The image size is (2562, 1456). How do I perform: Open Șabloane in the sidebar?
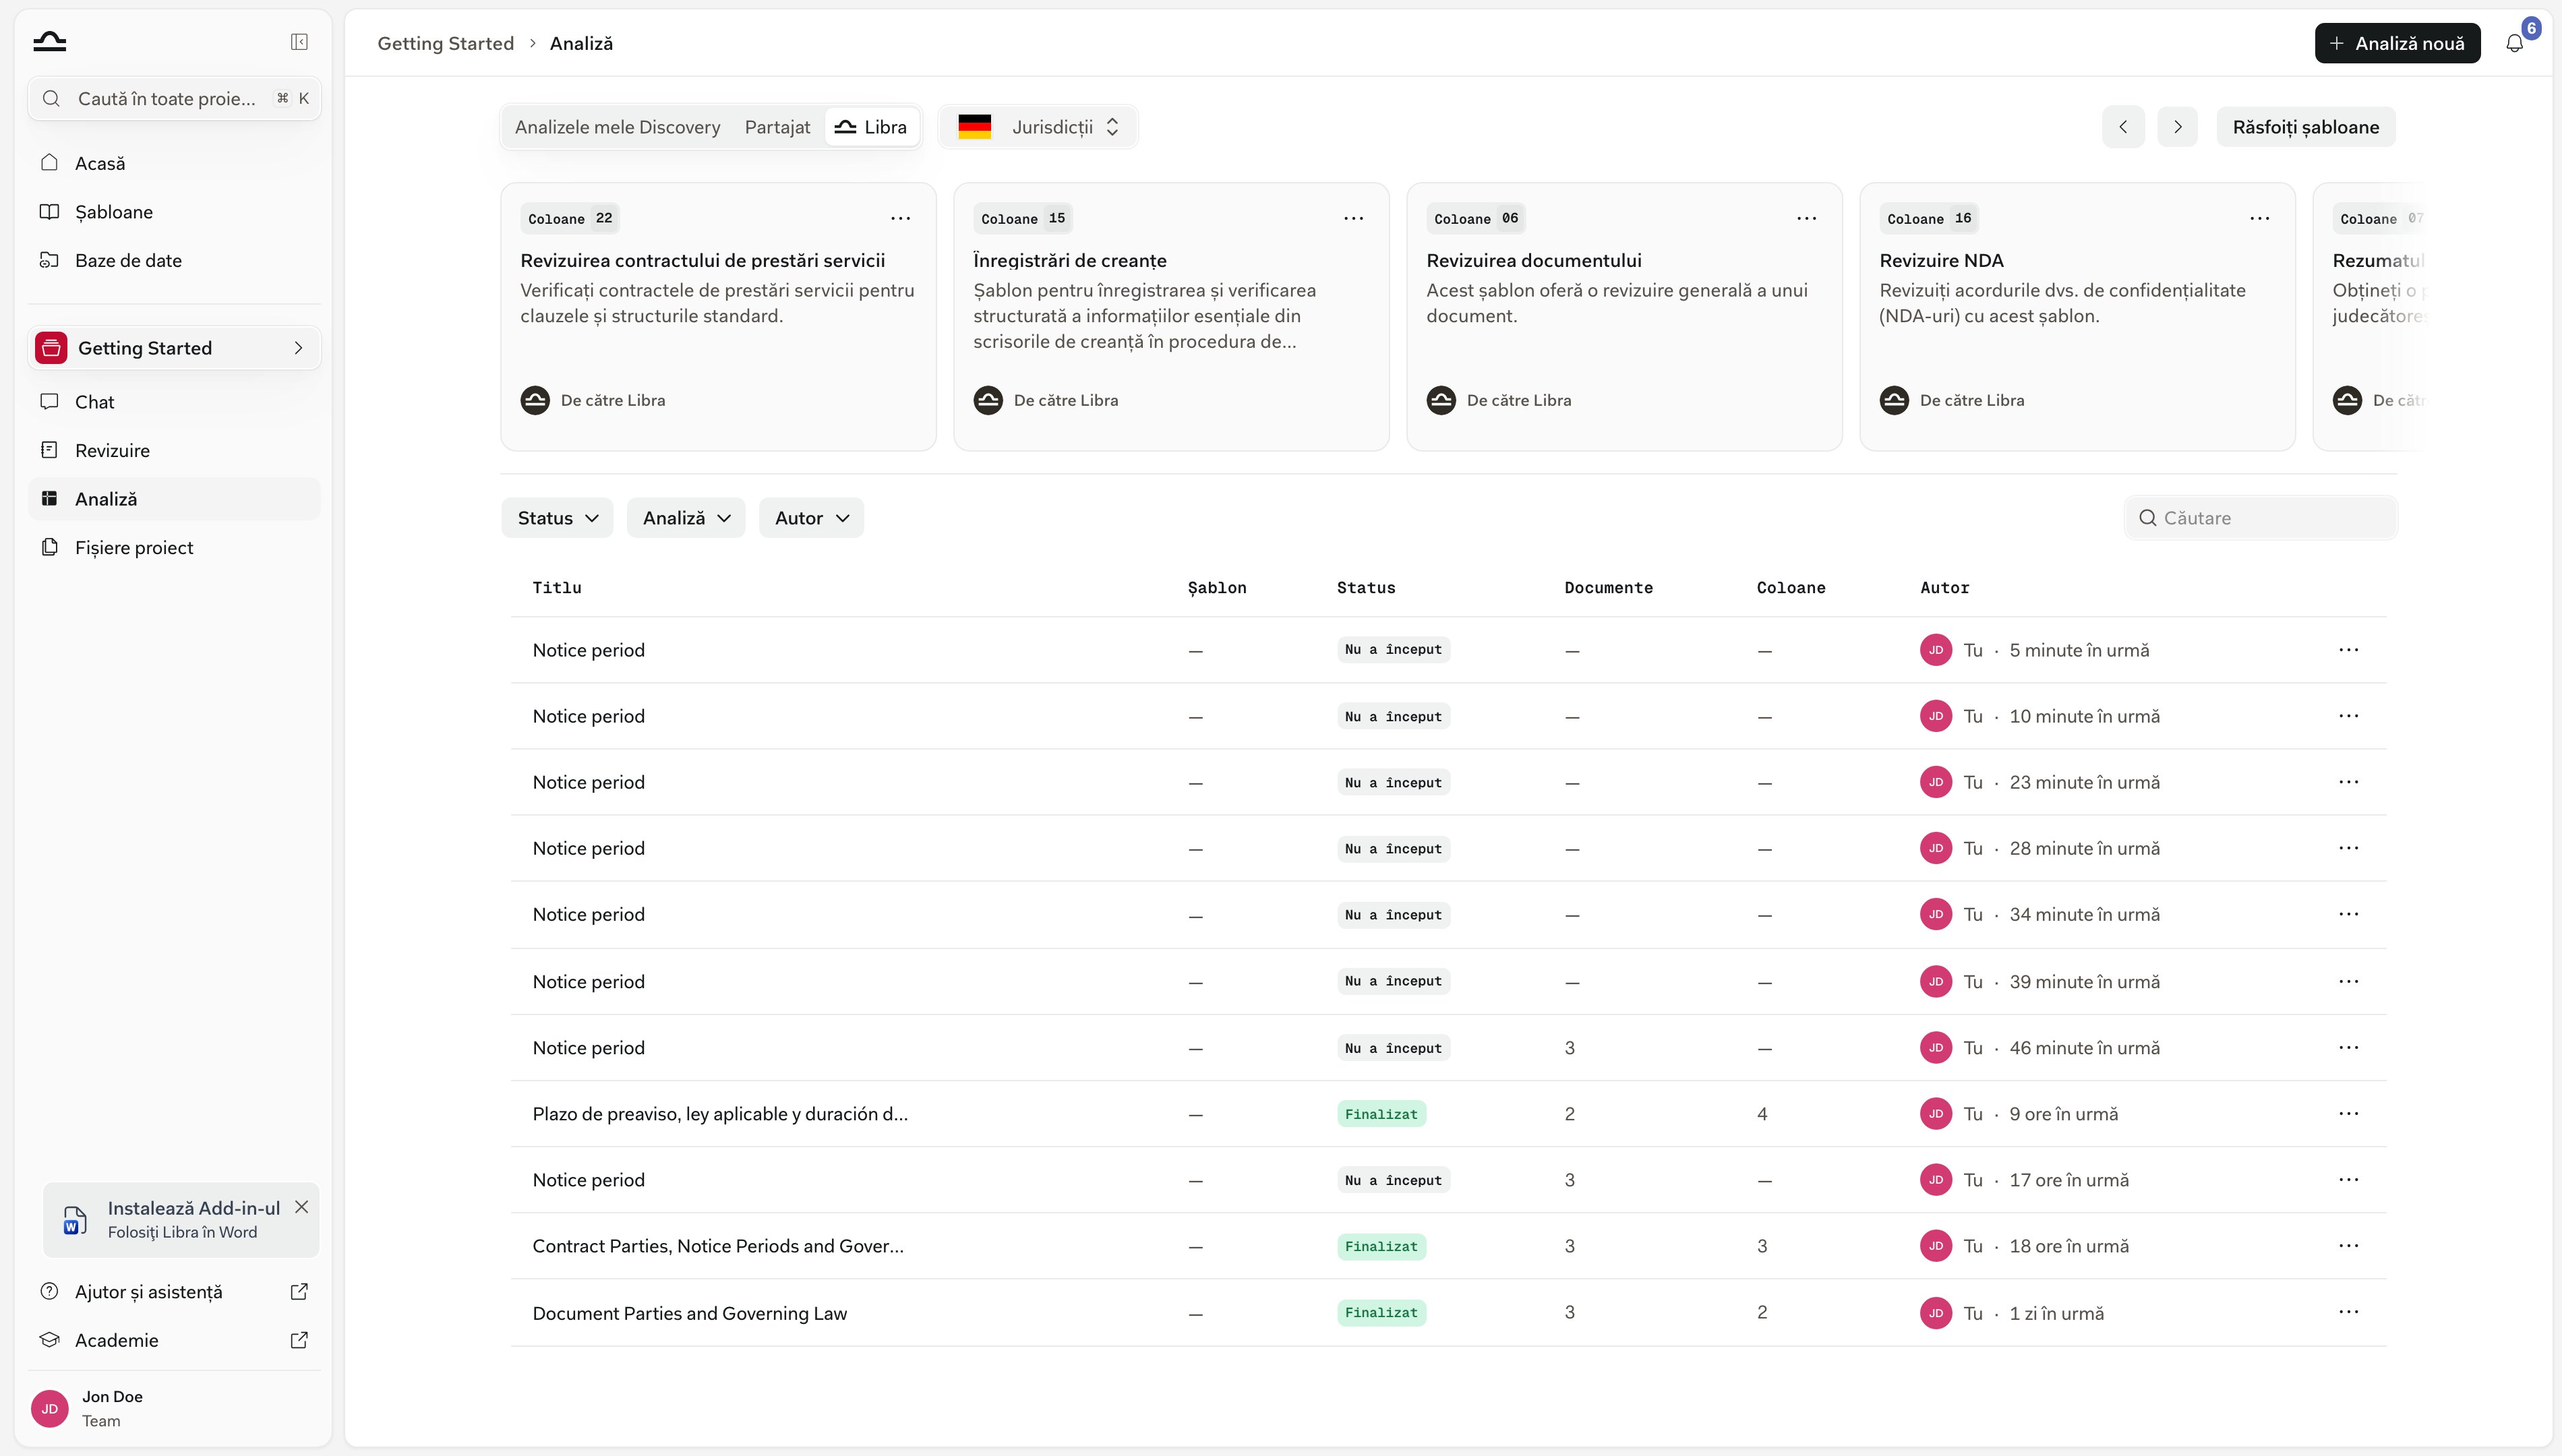tap(174, 212)
